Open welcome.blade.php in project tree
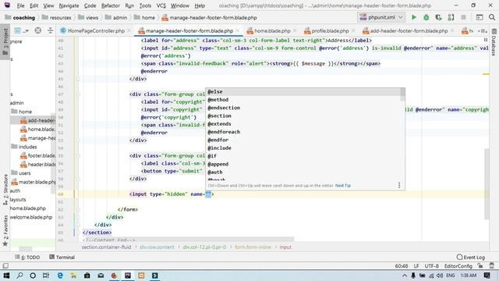 pos(31,217)
